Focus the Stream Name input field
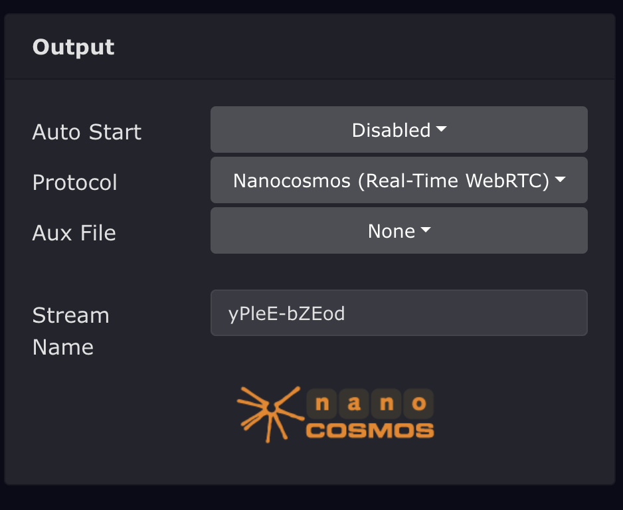This screenshot has width=623, height=510. 399,313
